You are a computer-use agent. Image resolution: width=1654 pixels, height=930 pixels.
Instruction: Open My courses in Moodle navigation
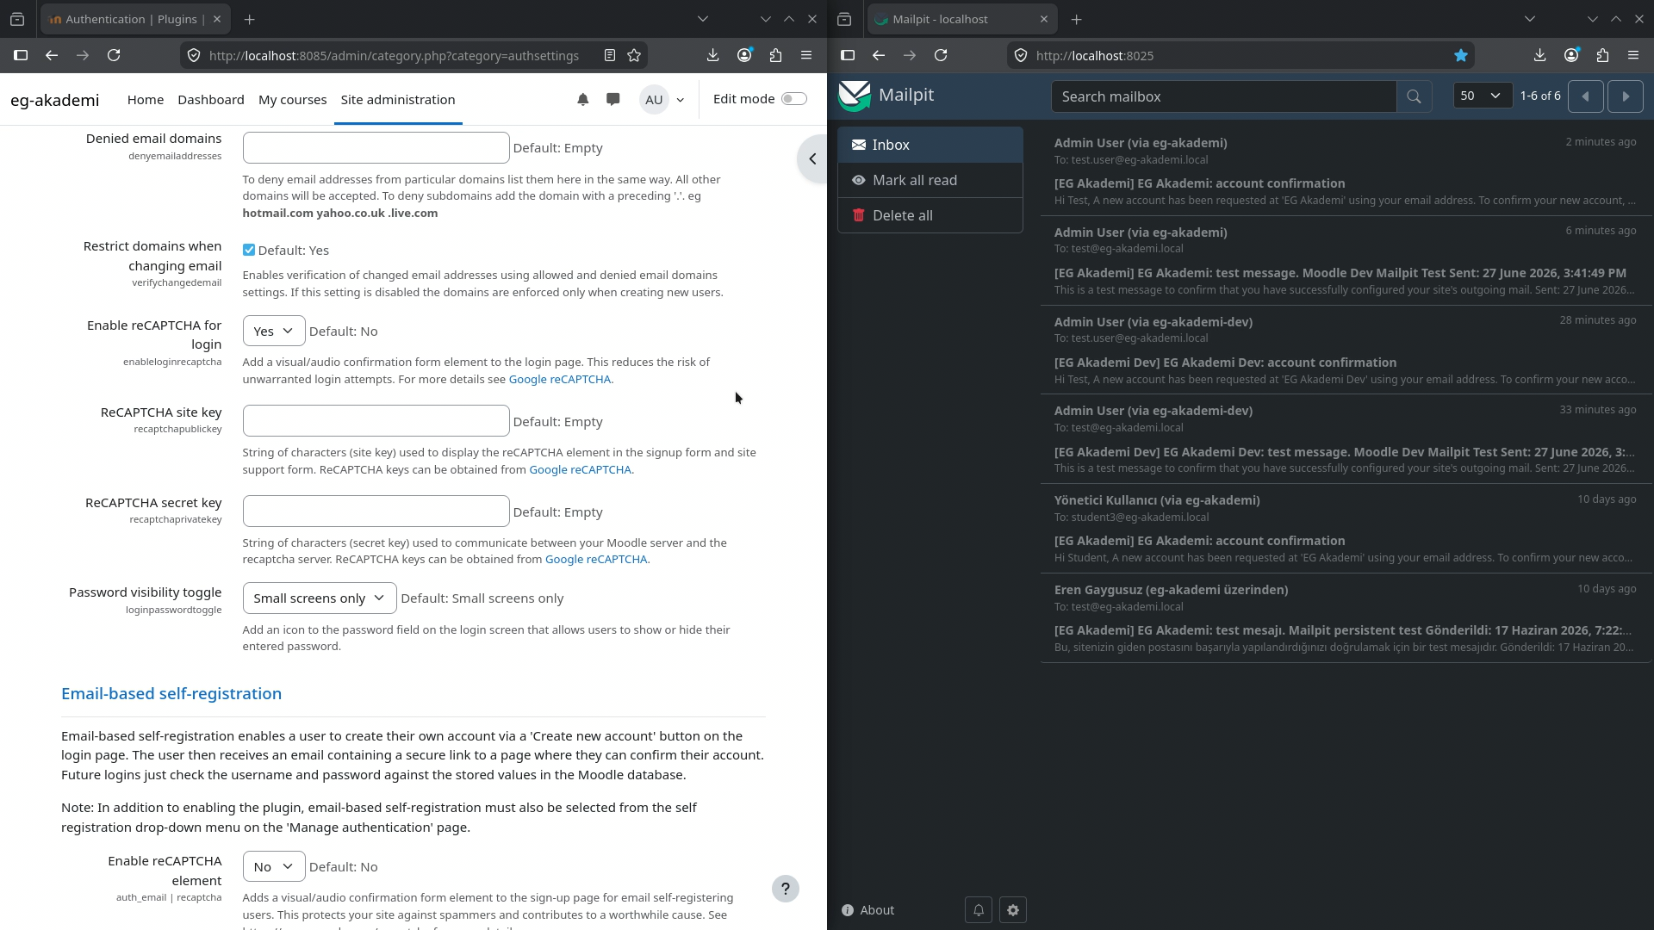click(293, 100)
